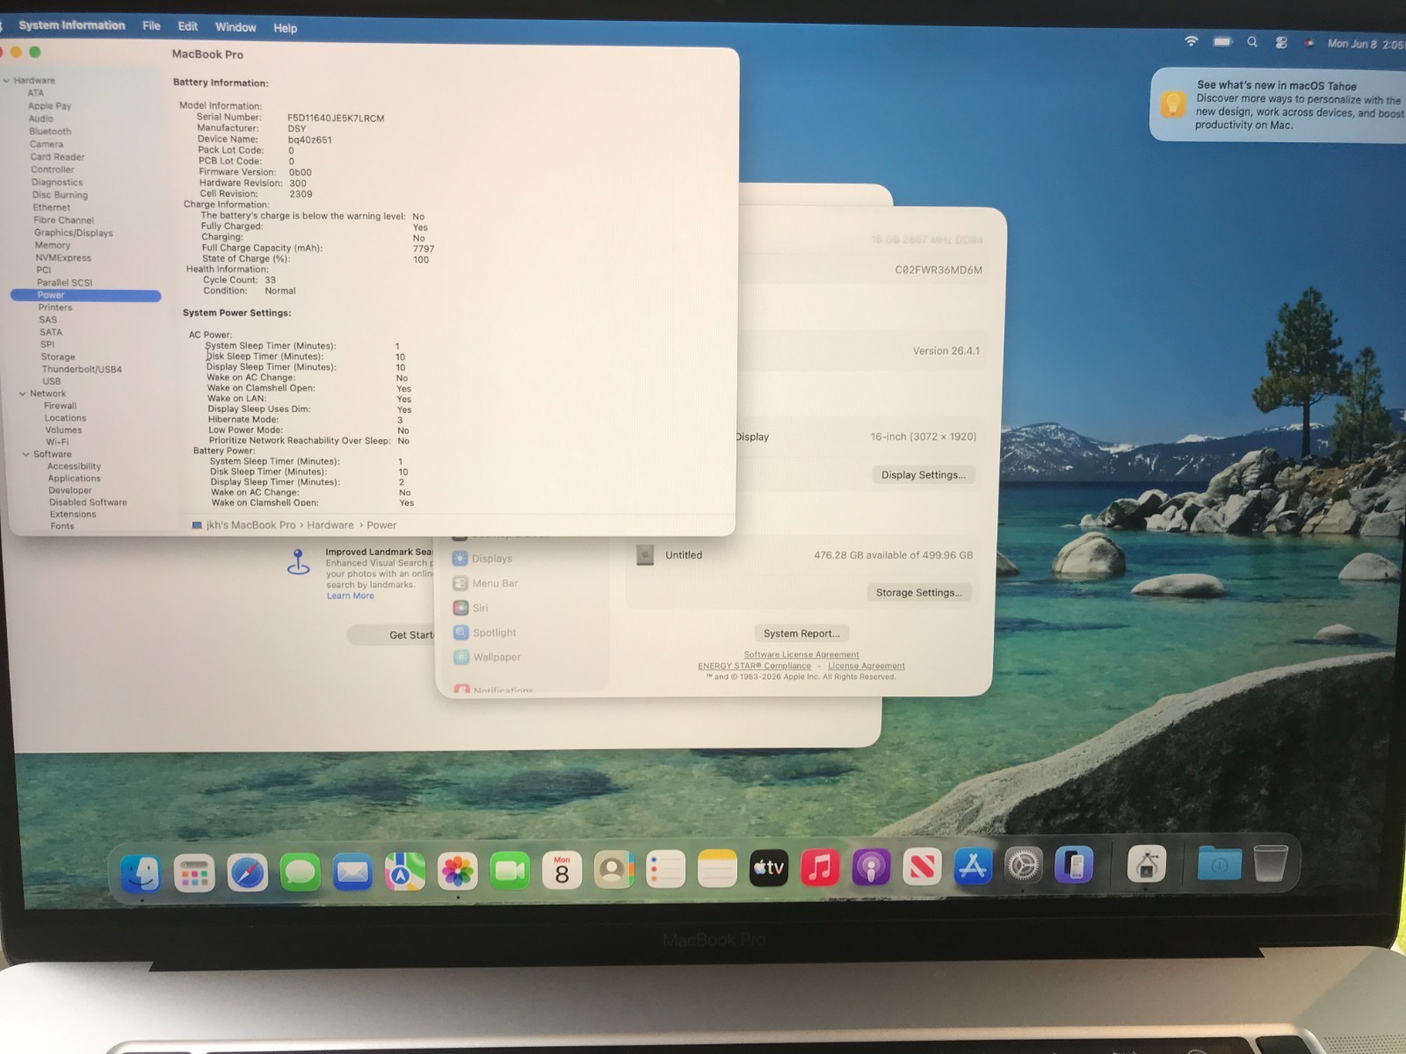This screenshot has height=1054, width=1406.
Task: Select Storage in the Hardware list
Action: (58, 357)
